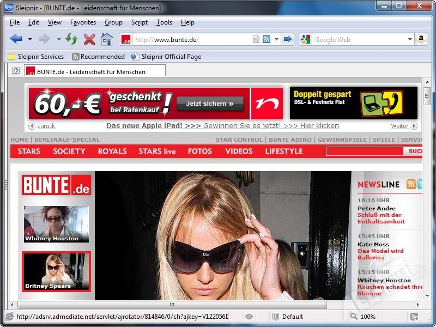The width and height of the screenshot is (436, 327).
Task: Click the ROYALS navigation link
Action: pyautogui.click(x=112, y=151)
